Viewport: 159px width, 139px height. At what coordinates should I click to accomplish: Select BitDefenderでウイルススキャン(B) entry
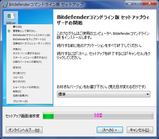[x=31, y=35]
